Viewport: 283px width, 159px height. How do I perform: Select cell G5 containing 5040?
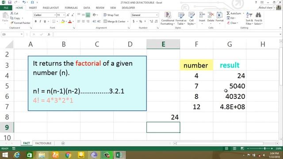click(x=229, y=86)
